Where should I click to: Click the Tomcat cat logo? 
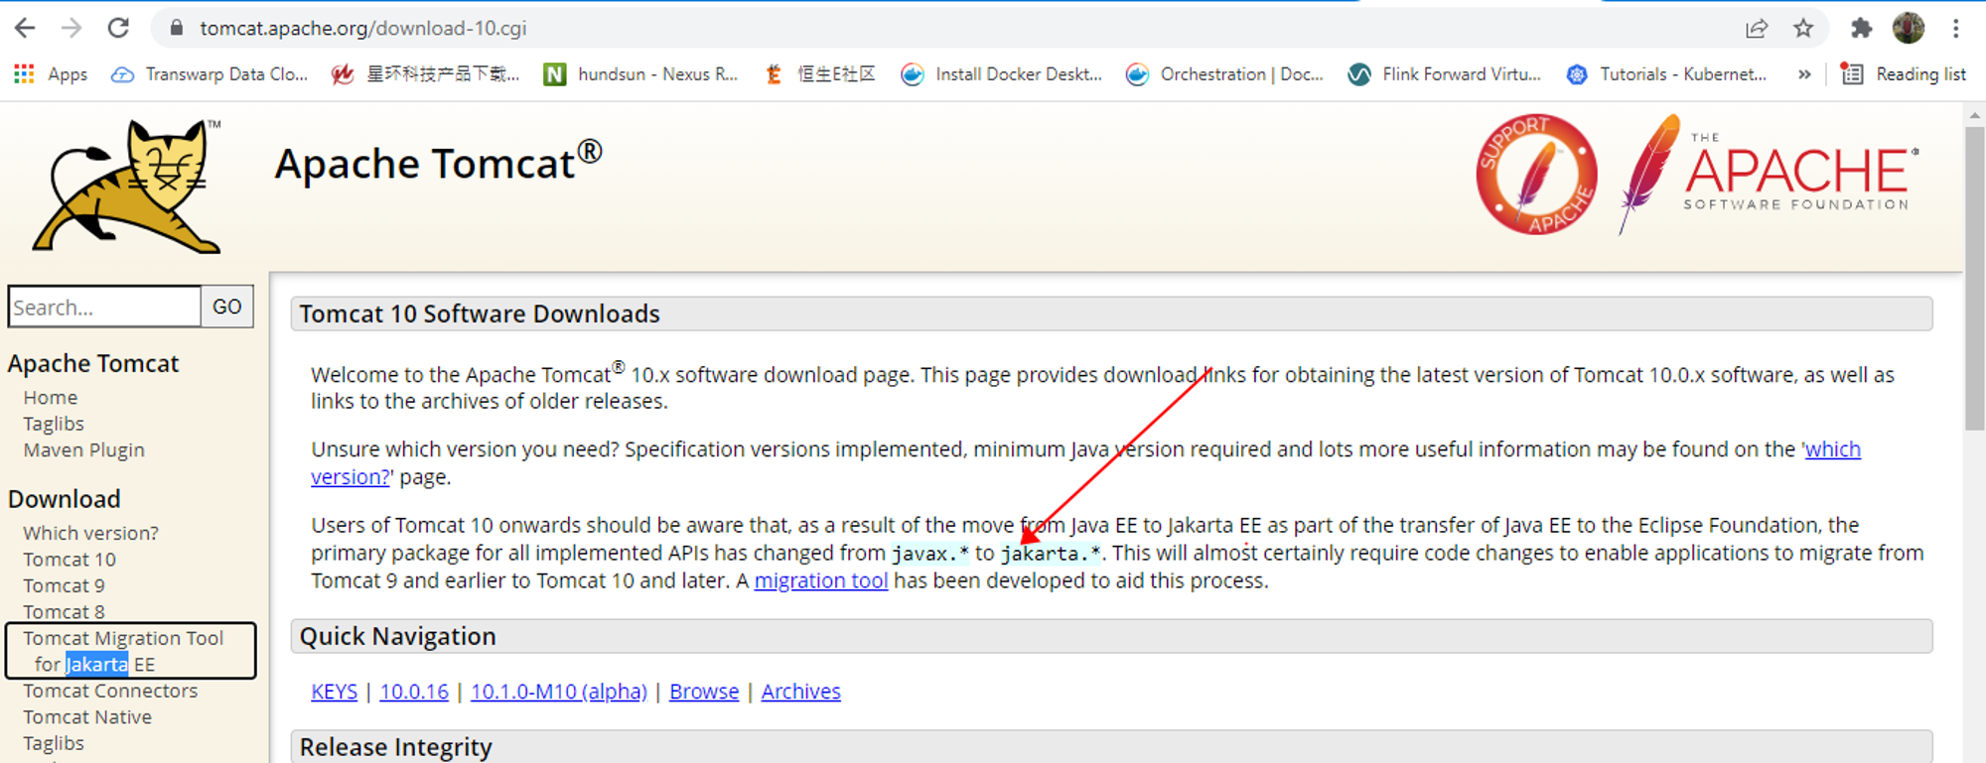pos(127,186)
